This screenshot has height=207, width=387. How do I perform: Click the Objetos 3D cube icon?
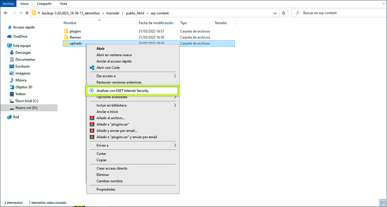[x=12, y=87]
